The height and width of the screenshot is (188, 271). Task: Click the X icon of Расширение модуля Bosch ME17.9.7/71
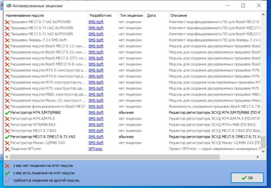[7, 58]
